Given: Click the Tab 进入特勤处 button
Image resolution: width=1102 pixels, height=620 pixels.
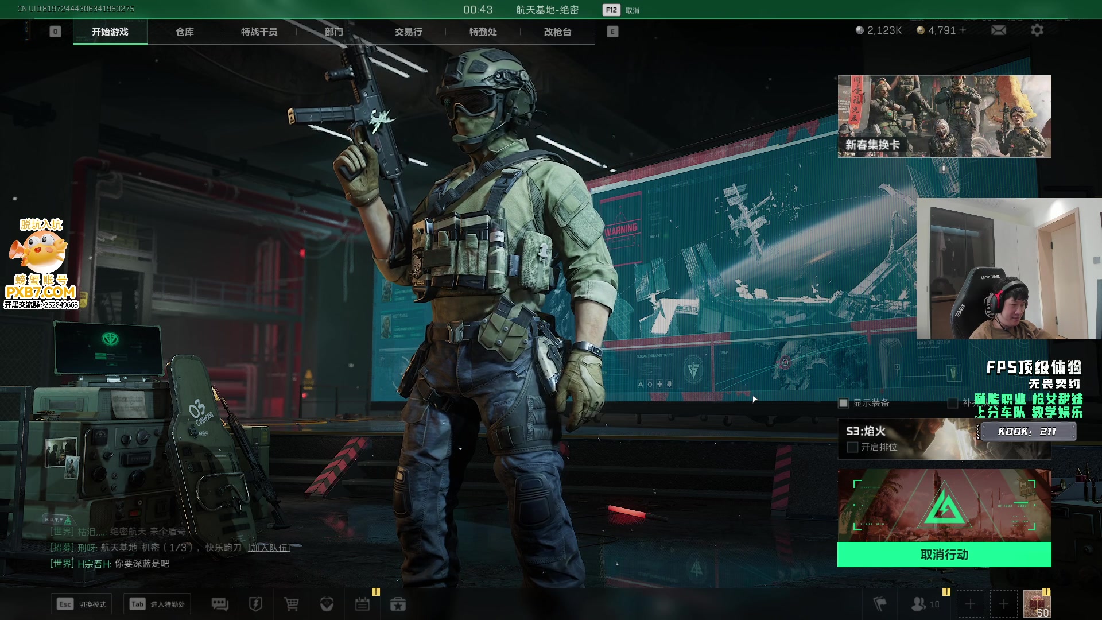Looking at the screenshot, I should pyautogui.click(x=157, y=604).
